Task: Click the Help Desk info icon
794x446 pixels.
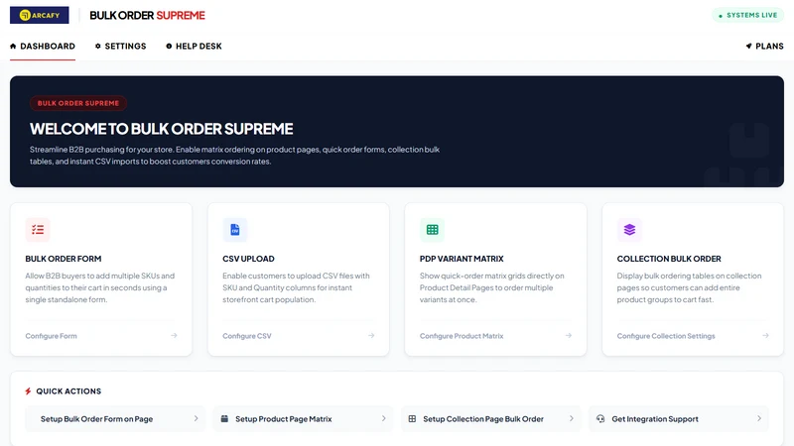Action: tap(169, 46)
